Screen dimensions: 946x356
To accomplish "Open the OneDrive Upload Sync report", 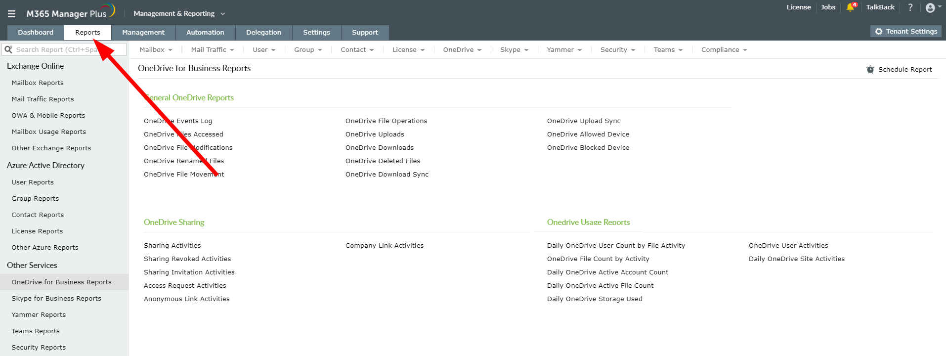I will [584, 121].
